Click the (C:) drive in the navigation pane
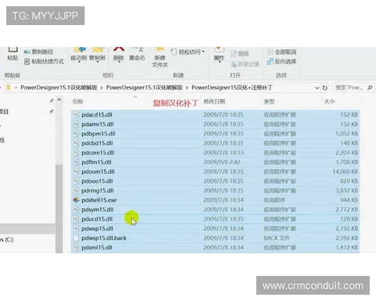The height and width of the screenshot is (301, 376). (7, 240)
